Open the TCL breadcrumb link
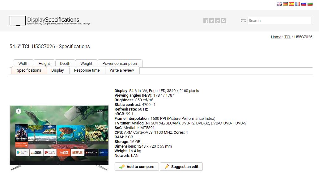319x189 pixels. pyautogui.click(x=288, y=37)
